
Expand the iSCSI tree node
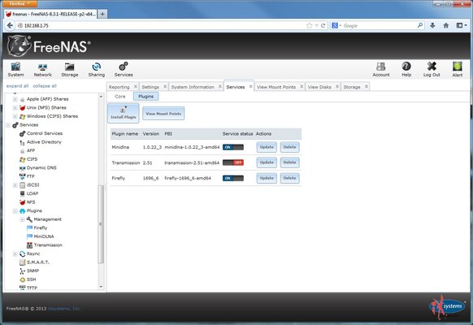[15, 184]
